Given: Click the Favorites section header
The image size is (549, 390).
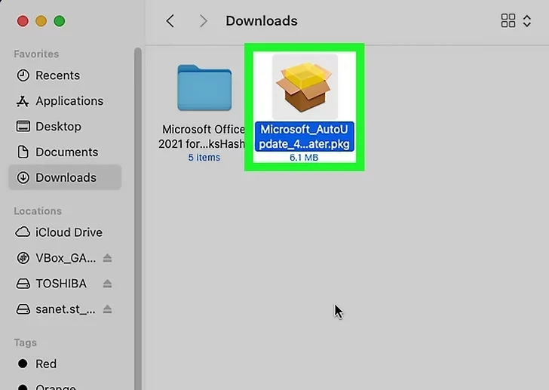Looking at the screenshot, I should pos(36,54).
